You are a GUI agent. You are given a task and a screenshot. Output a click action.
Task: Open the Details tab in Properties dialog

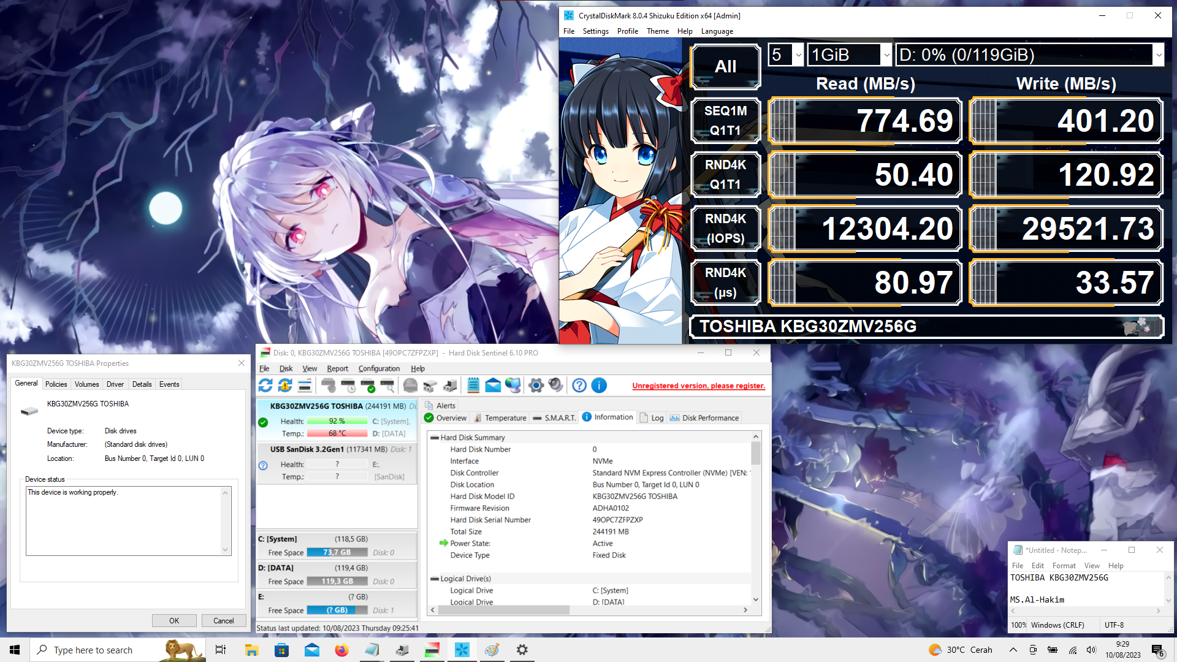[142, 384]
